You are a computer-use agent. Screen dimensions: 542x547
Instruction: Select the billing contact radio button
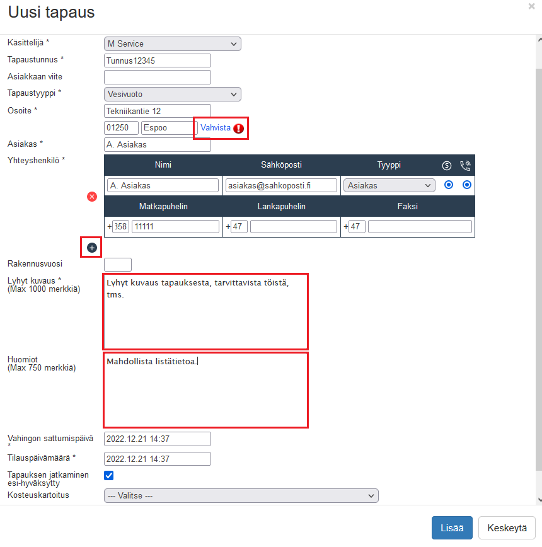(449, 185)
